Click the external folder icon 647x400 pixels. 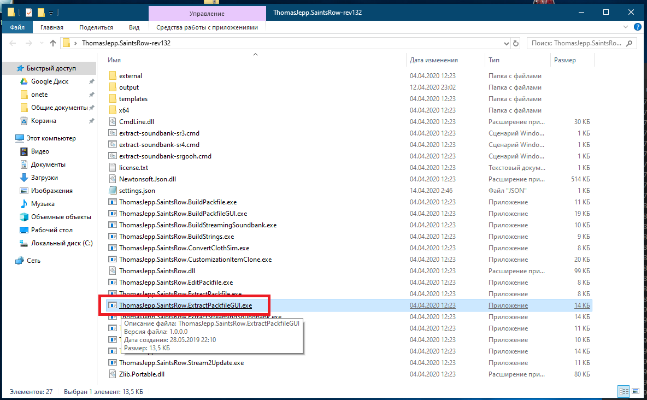(112, 76)
